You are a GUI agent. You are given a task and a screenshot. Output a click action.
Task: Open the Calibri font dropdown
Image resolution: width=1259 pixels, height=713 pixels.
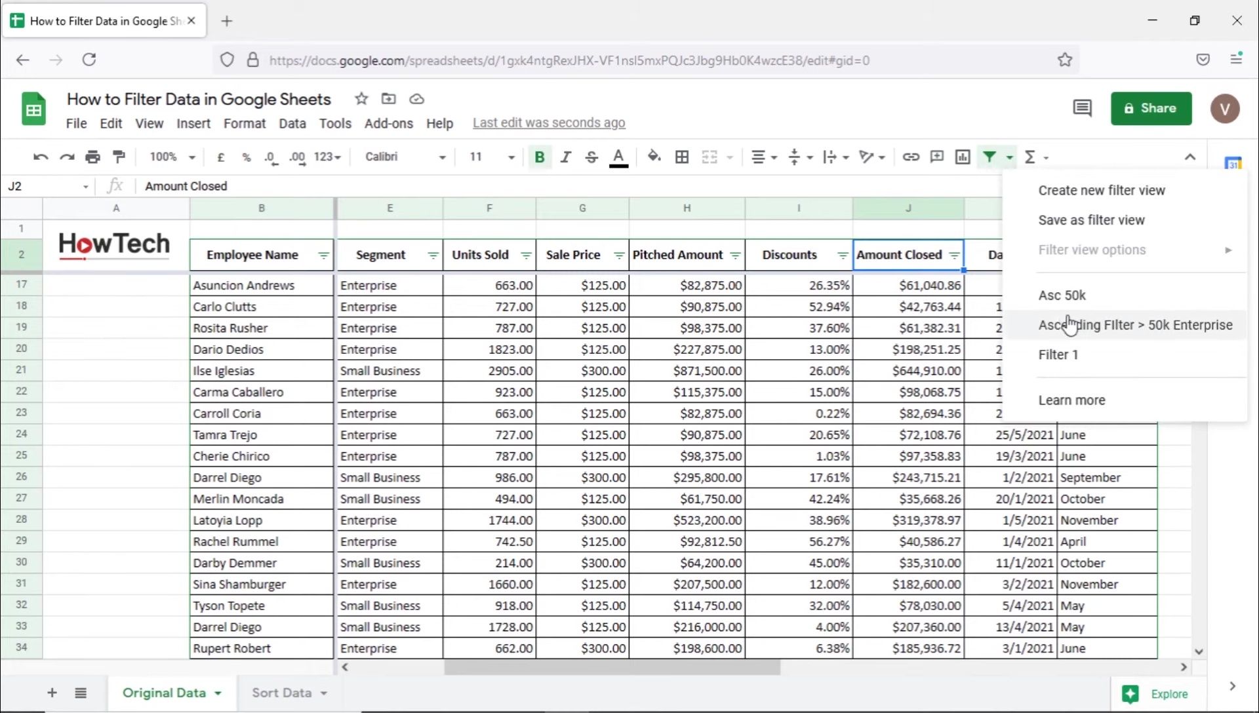point(405,157)
